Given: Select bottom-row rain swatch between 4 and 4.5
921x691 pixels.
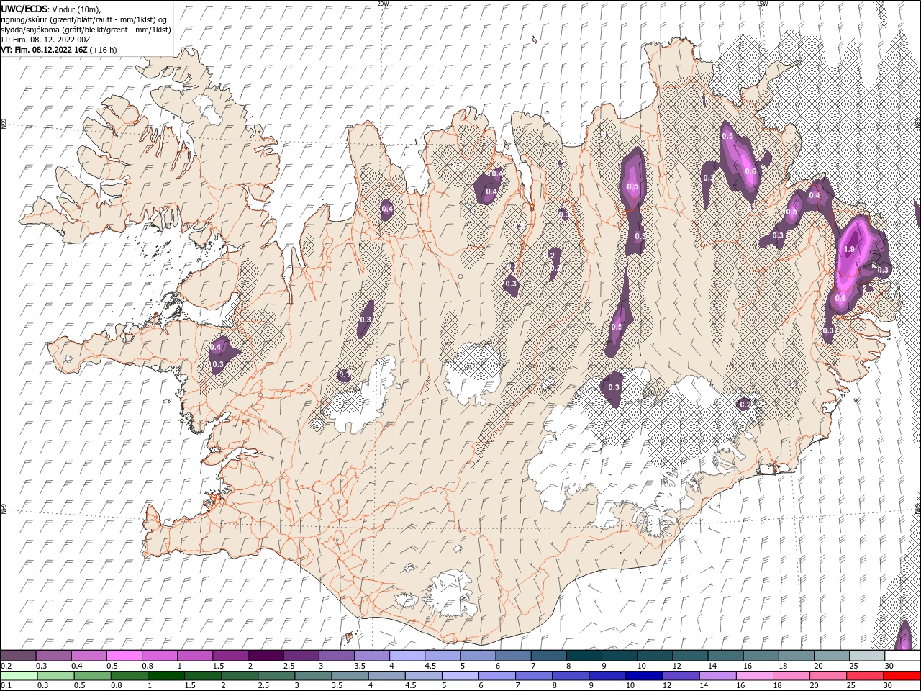Looking at the screenshot, I should point(387,677).
